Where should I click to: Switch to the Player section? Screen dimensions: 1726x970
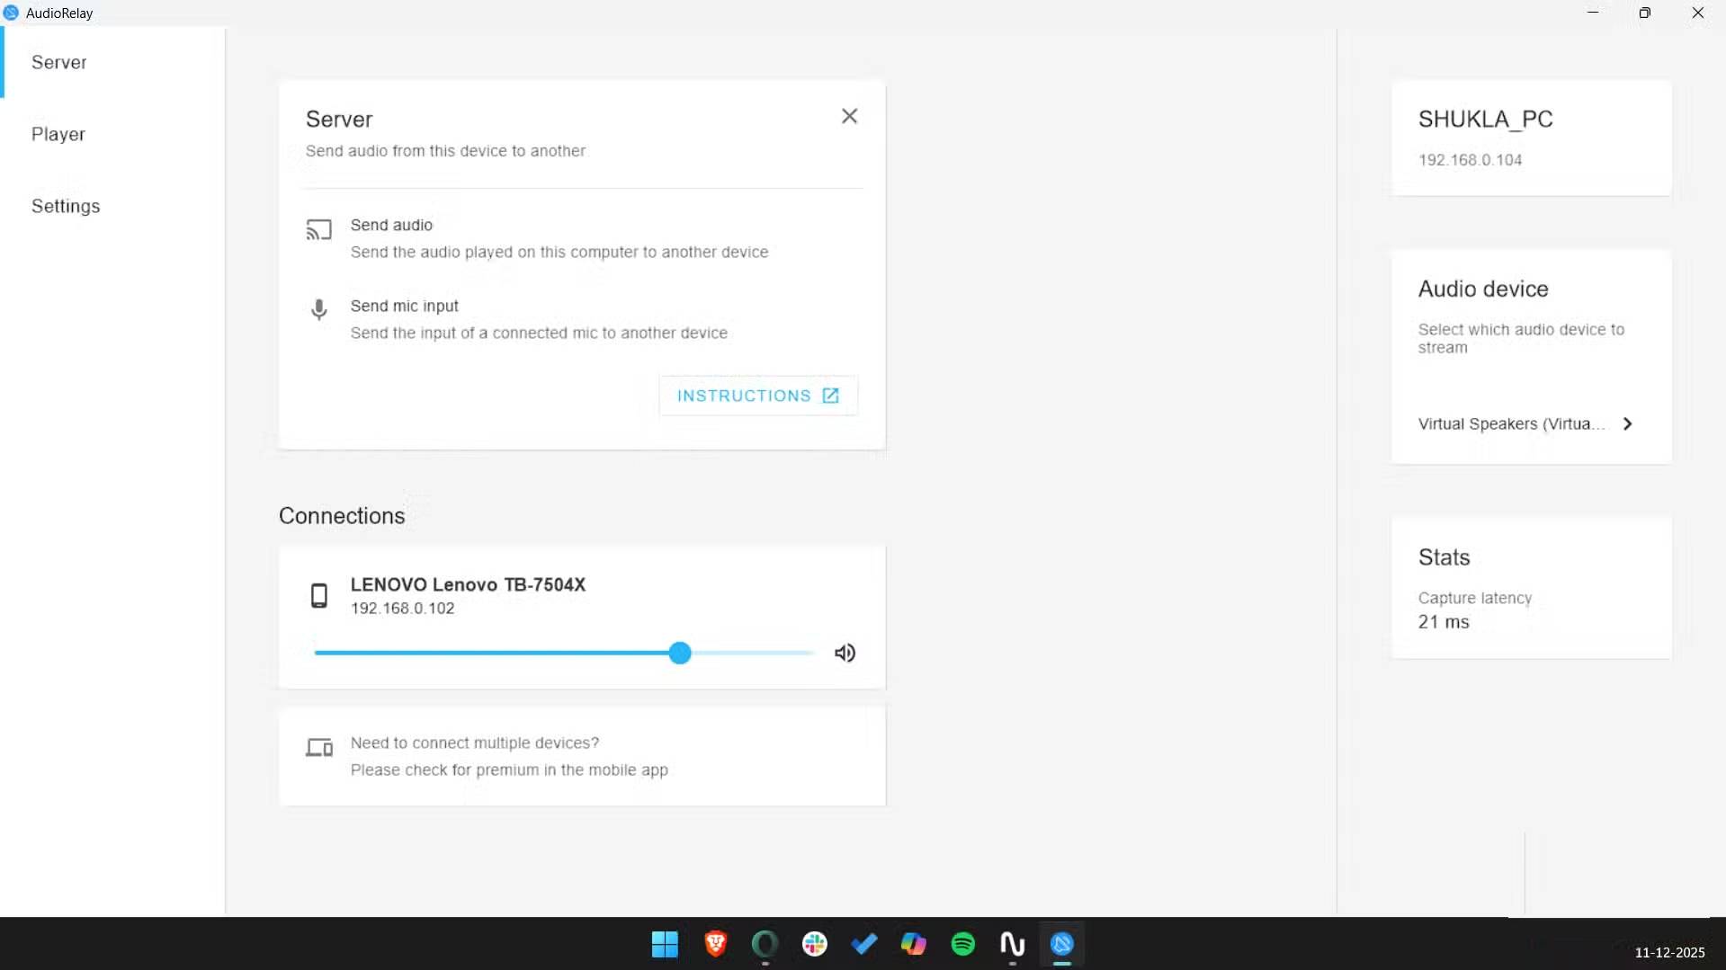tap(58, 133)
